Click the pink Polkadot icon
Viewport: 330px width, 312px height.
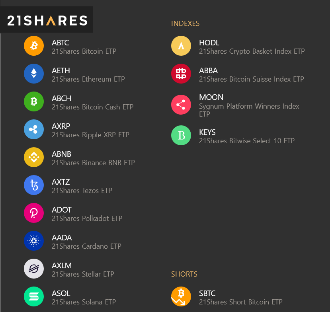click(x=34, y=213)
